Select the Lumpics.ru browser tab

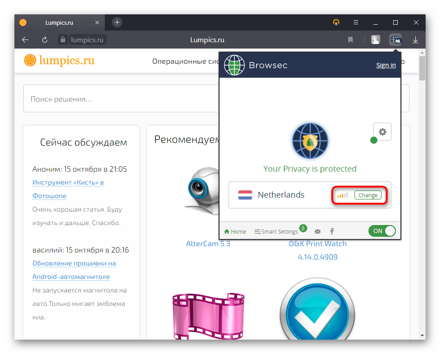click(58, 22)
